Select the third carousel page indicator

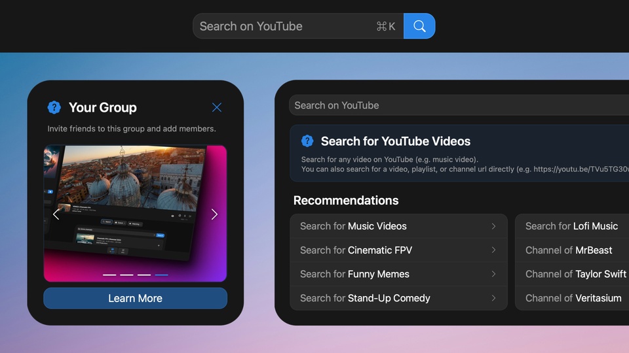(x=144, y=275)
